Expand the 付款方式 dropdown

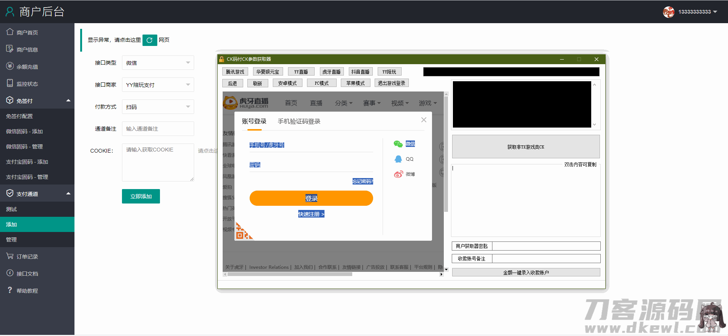pos(158,107)
